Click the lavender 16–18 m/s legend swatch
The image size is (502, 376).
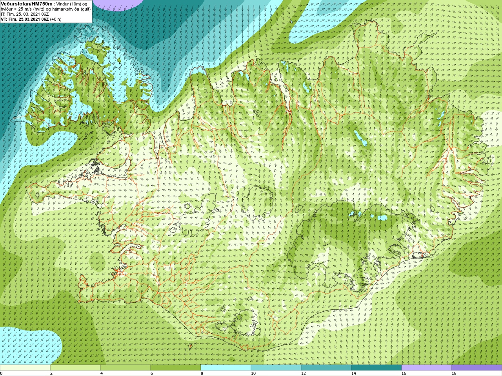[427, 368]
